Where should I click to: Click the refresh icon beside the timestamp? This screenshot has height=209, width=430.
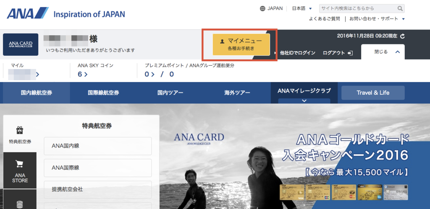tap(402, 36)
